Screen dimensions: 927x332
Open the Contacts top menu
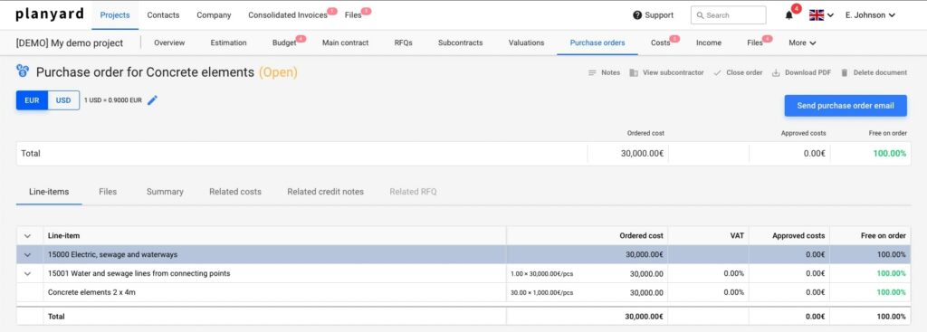[x=163, y=15]
